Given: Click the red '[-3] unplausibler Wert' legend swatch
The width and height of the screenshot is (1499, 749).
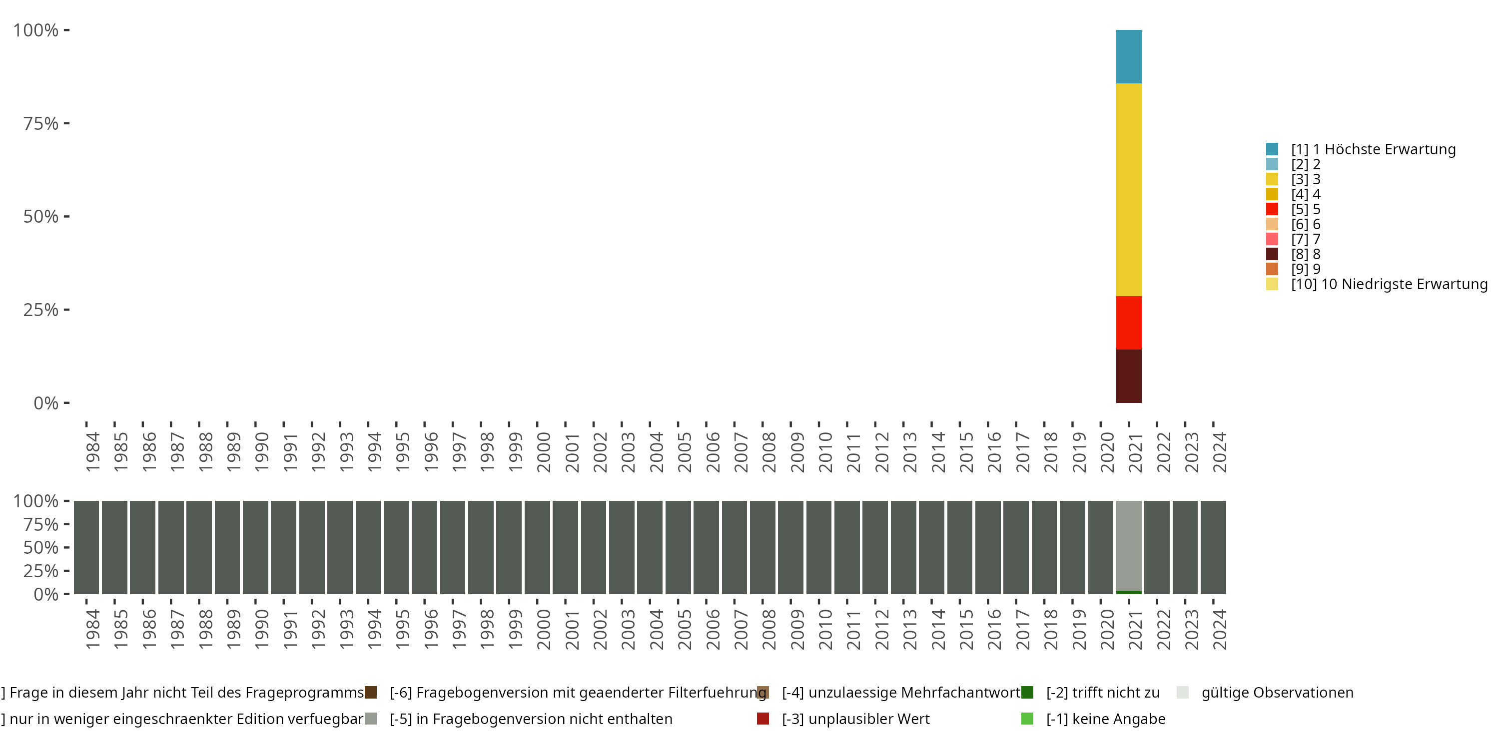Looking at the screenshot, I should pos(763,719).
